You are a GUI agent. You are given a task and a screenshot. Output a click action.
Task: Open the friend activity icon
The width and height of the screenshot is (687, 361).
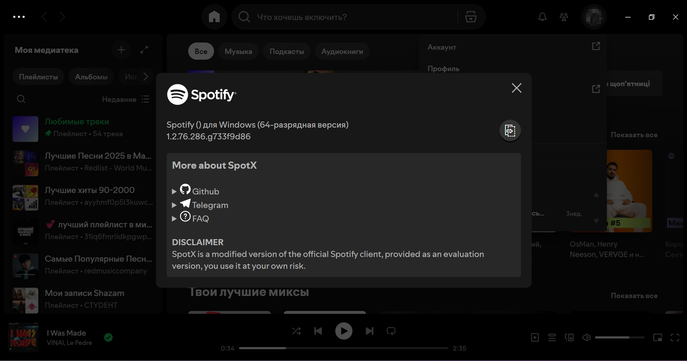tap(564, 17)
